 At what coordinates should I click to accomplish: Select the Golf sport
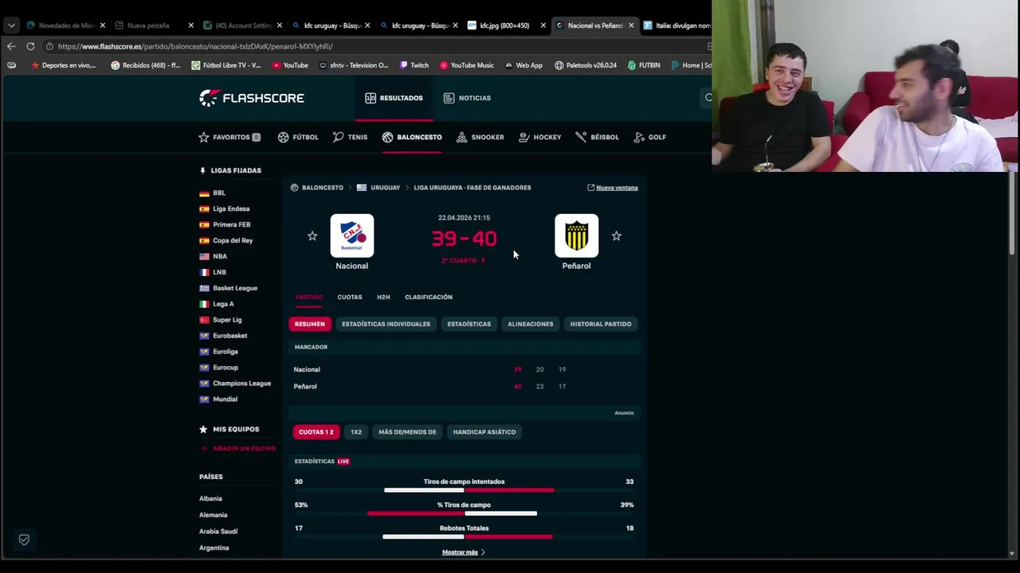649,137
